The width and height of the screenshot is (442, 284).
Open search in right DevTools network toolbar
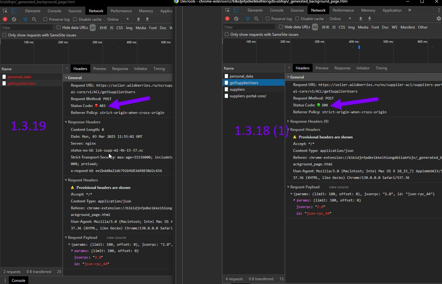point(257,19)
